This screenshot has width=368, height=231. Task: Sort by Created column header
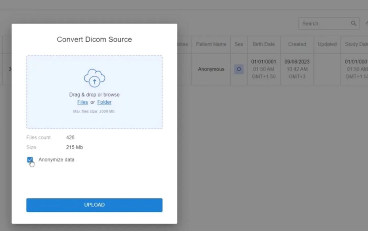297,44
